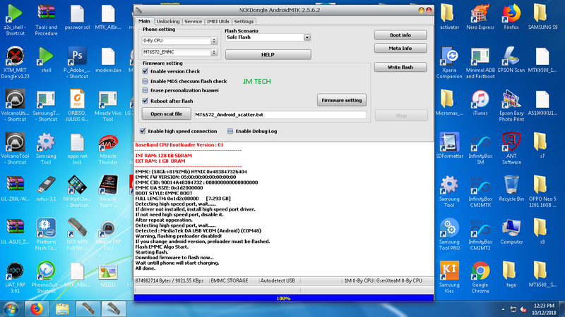The image size is (565, 317).
Task: Open modem.bin file icon
Action: point(108,61)
